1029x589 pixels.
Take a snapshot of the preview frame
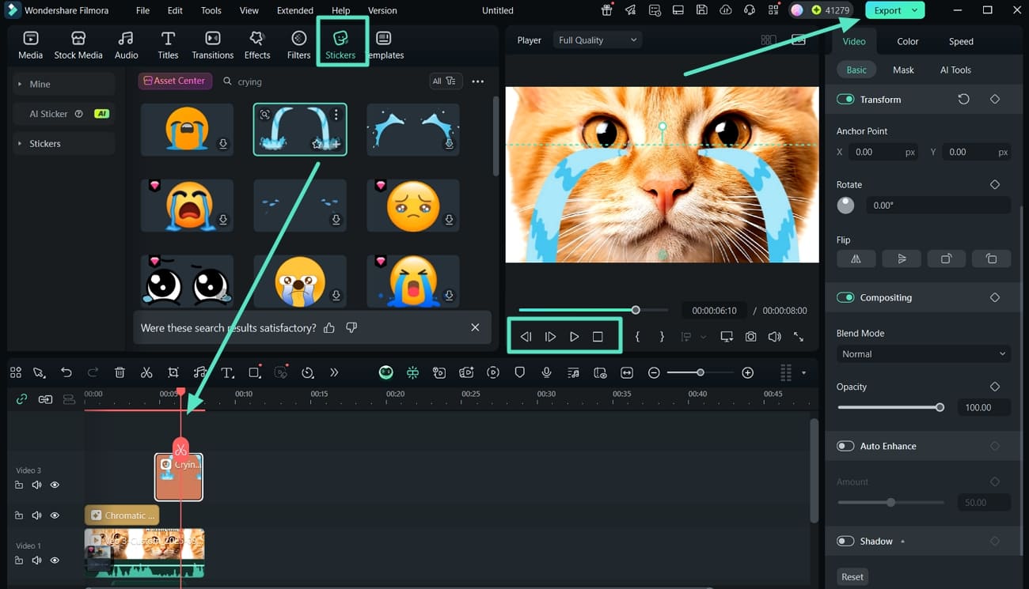click(750, 337)
